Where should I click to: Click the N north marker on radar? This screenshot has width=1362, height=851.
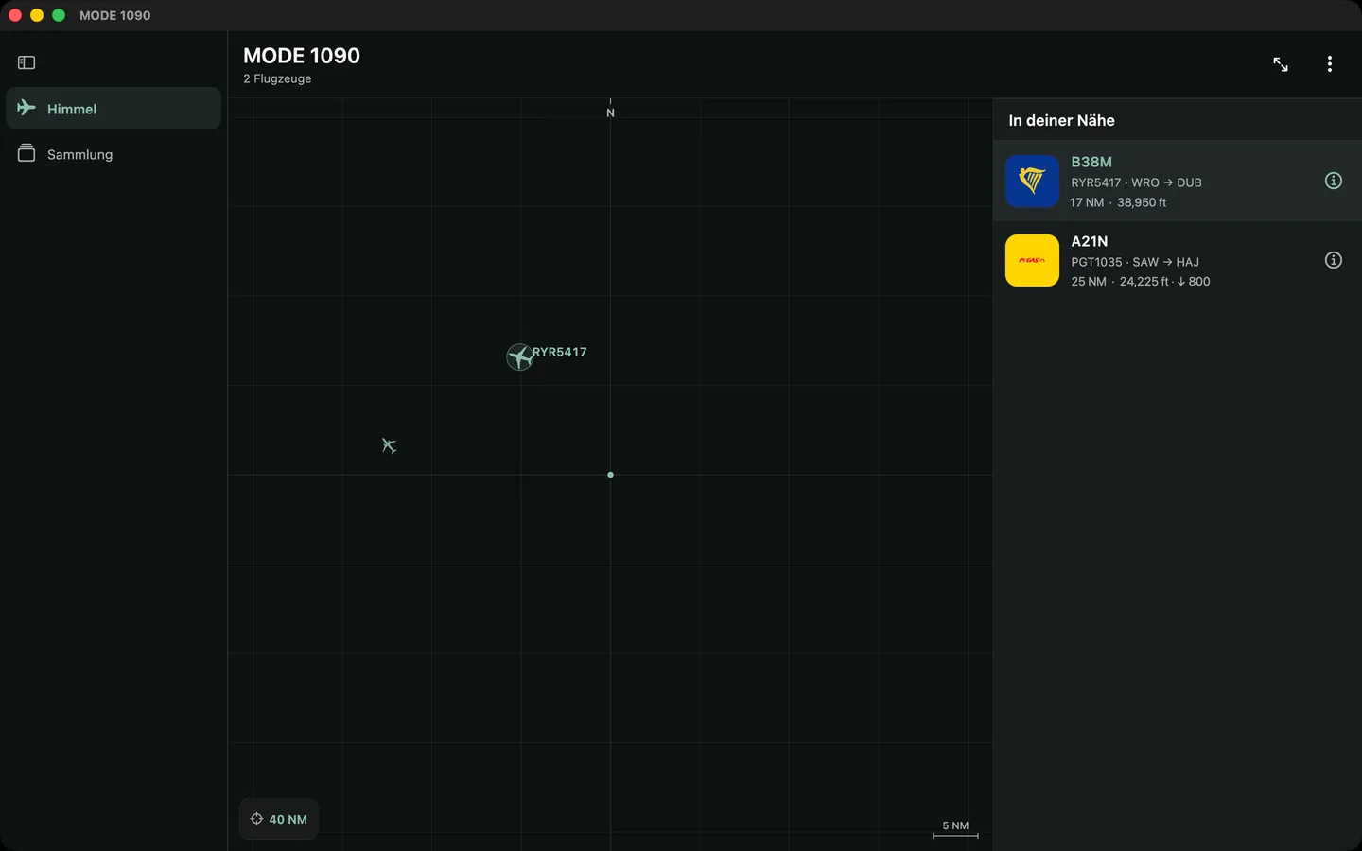click(610, 113)
